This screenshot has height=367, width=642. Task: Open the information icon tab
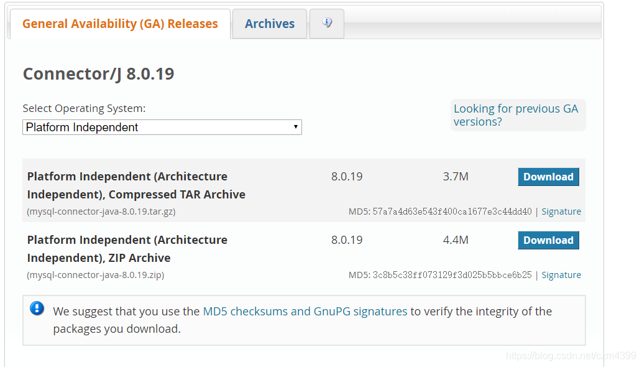[x=327, y=24]
